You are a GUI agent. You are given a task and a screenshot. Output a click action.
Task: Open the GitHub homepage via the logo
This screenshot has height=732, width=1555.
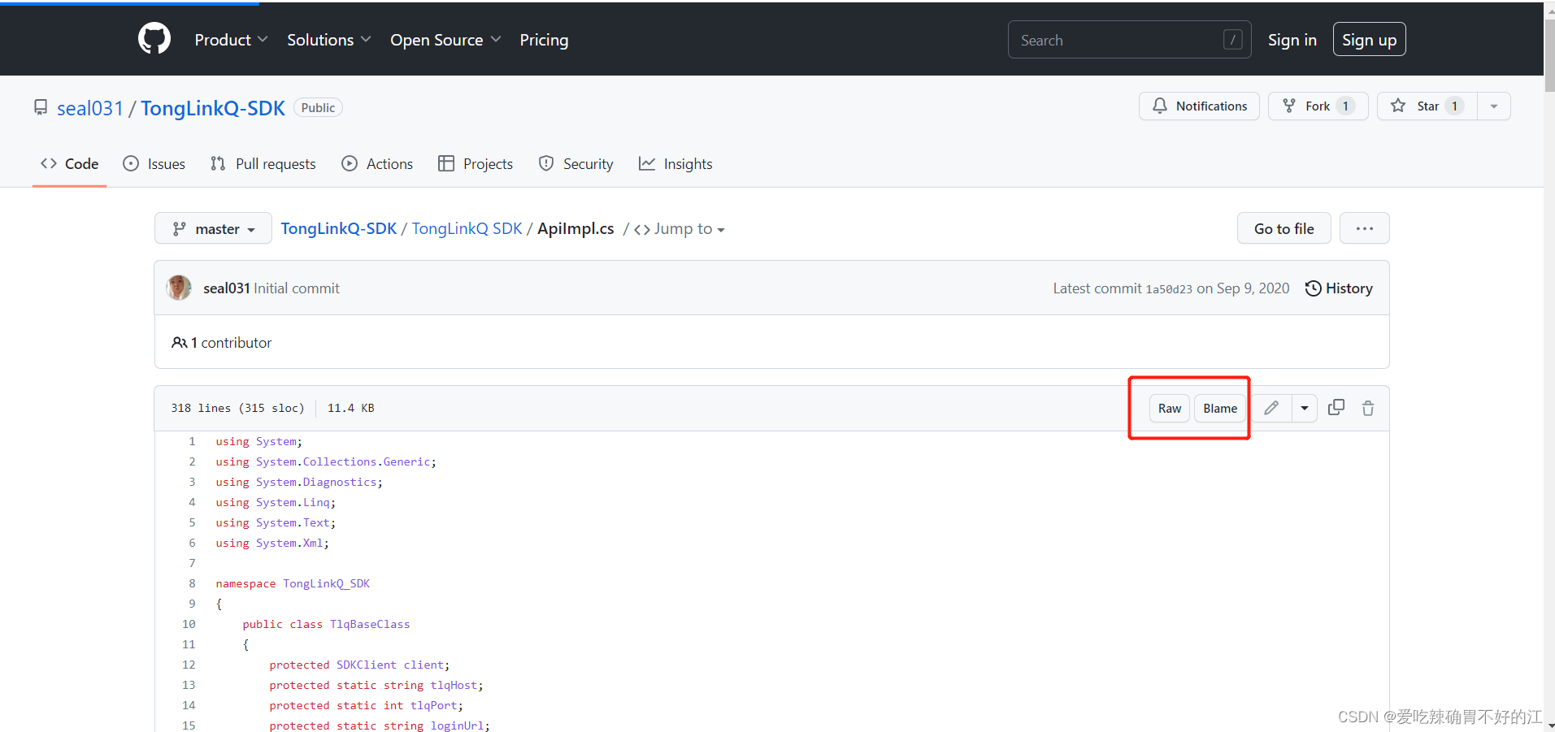tap(154, 38)
